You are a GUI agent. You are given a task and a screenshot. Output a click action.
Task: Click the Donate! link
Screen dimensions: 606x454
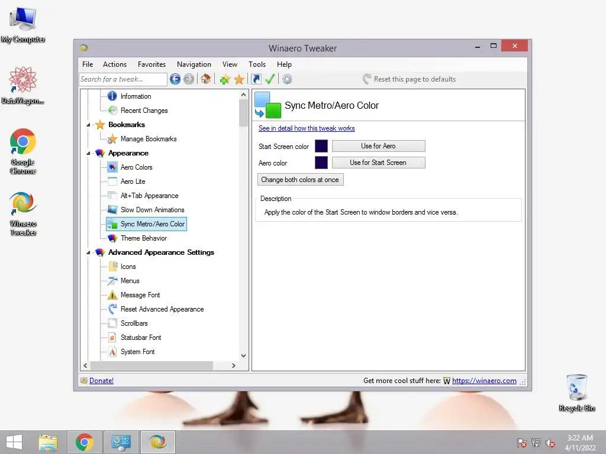coord(101,381)
